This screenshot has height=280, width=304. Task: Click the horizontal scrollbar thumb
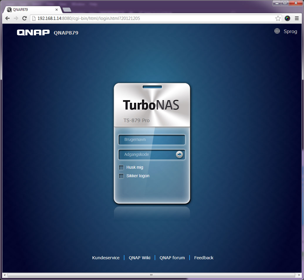coord(151,275)
